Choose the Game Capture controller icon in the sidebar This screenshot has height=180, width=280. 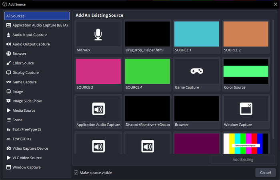coord(8,82)
